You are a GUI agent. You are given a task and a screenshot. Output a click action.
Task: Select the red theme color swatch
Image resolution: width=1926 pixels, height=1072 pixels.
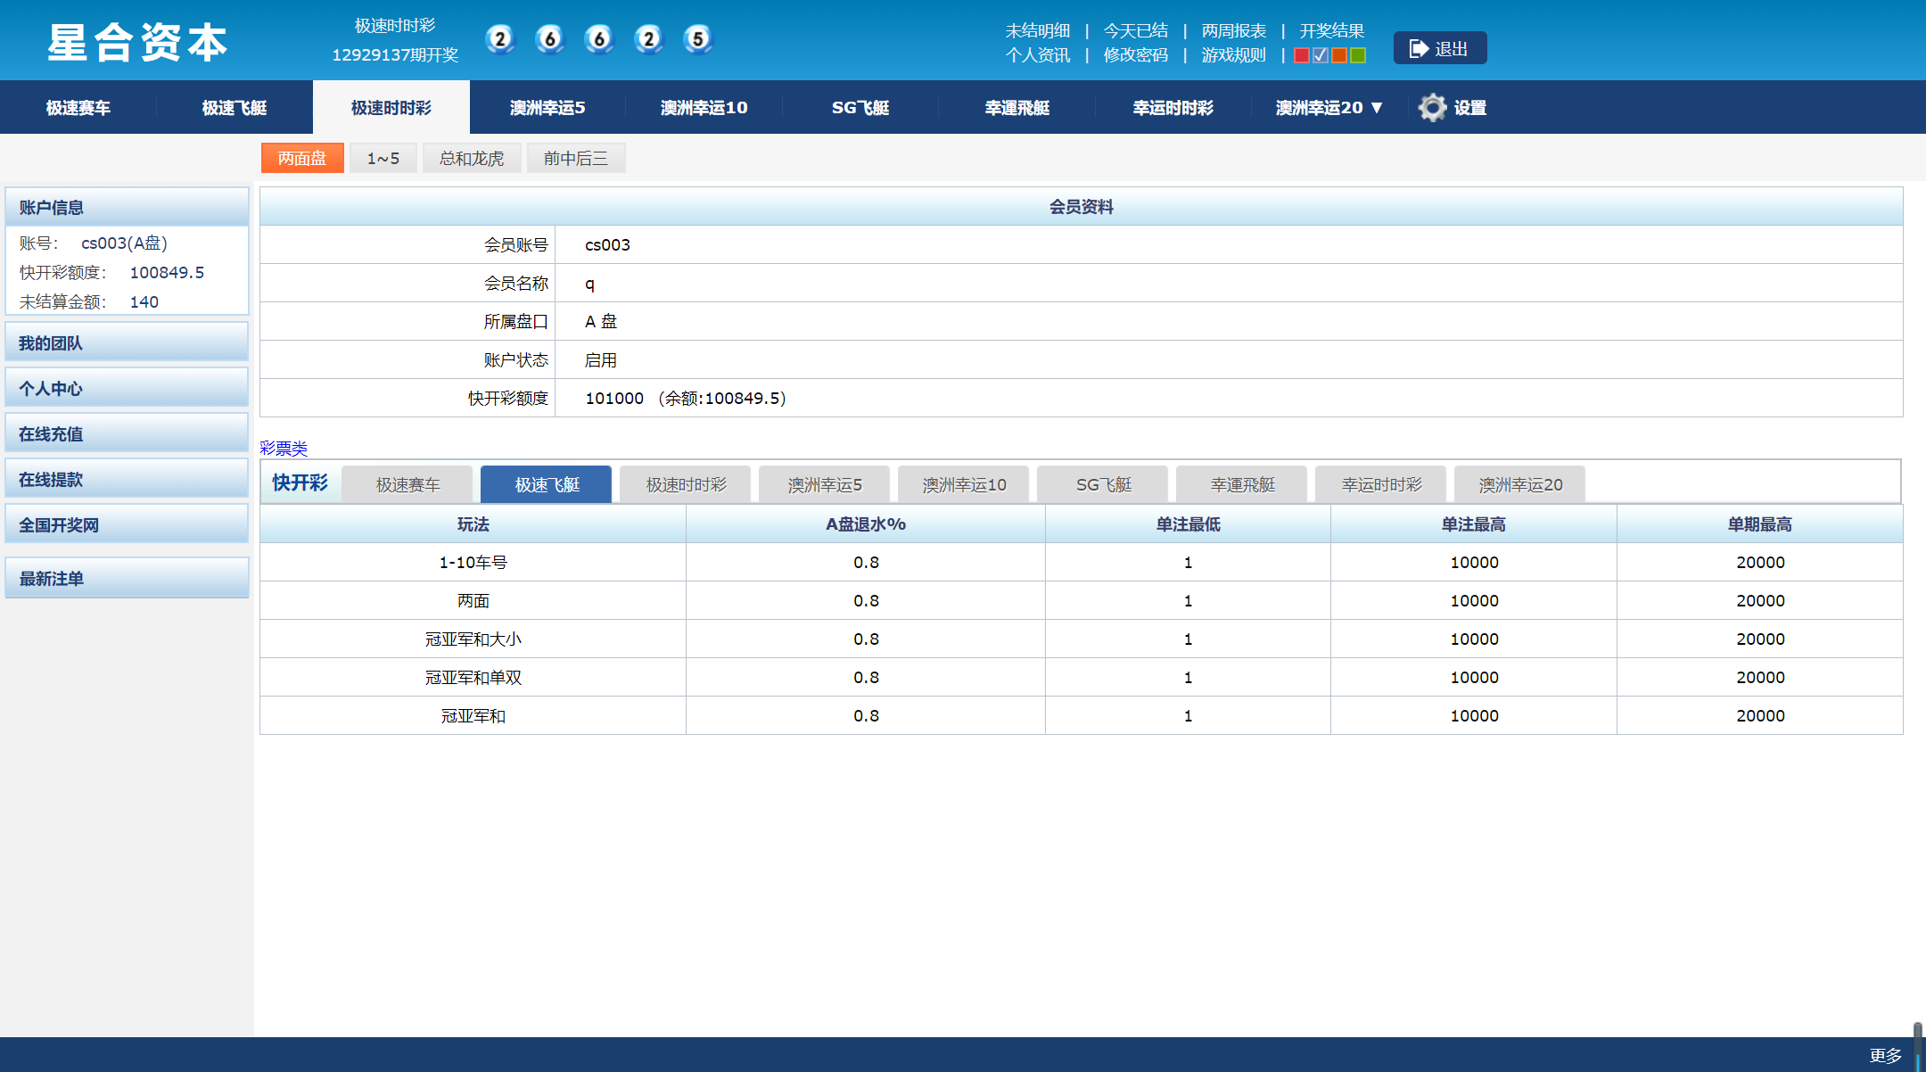click(x=1302, y=55)
